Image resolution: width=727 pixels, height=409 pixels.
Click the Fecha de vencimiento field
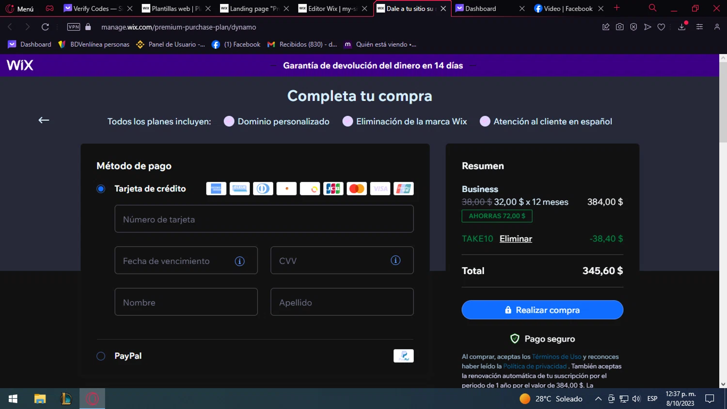[186, 261]
